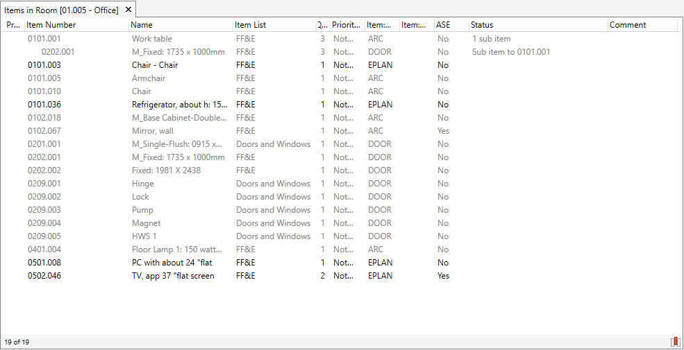Select the Mirror, wall item row

tap(153, 131)
